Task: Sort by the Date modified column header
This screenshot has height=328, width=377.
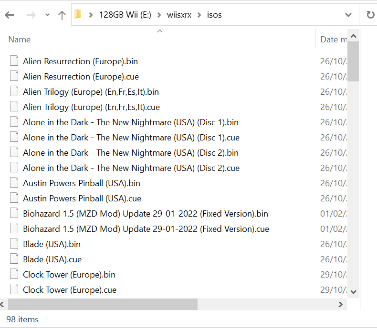Action: 334,40
